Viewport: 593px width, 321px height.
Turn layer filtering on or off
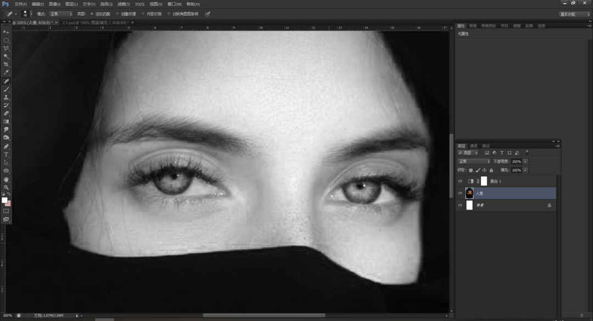coord(527,153)
